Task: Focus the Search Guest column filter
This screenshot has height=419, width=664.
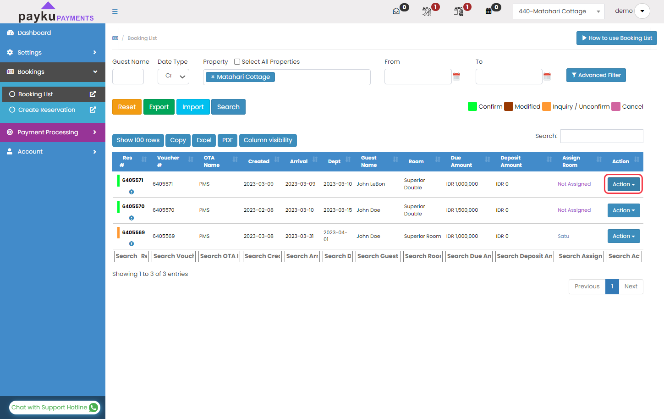Action: click(x=378, y=256)
